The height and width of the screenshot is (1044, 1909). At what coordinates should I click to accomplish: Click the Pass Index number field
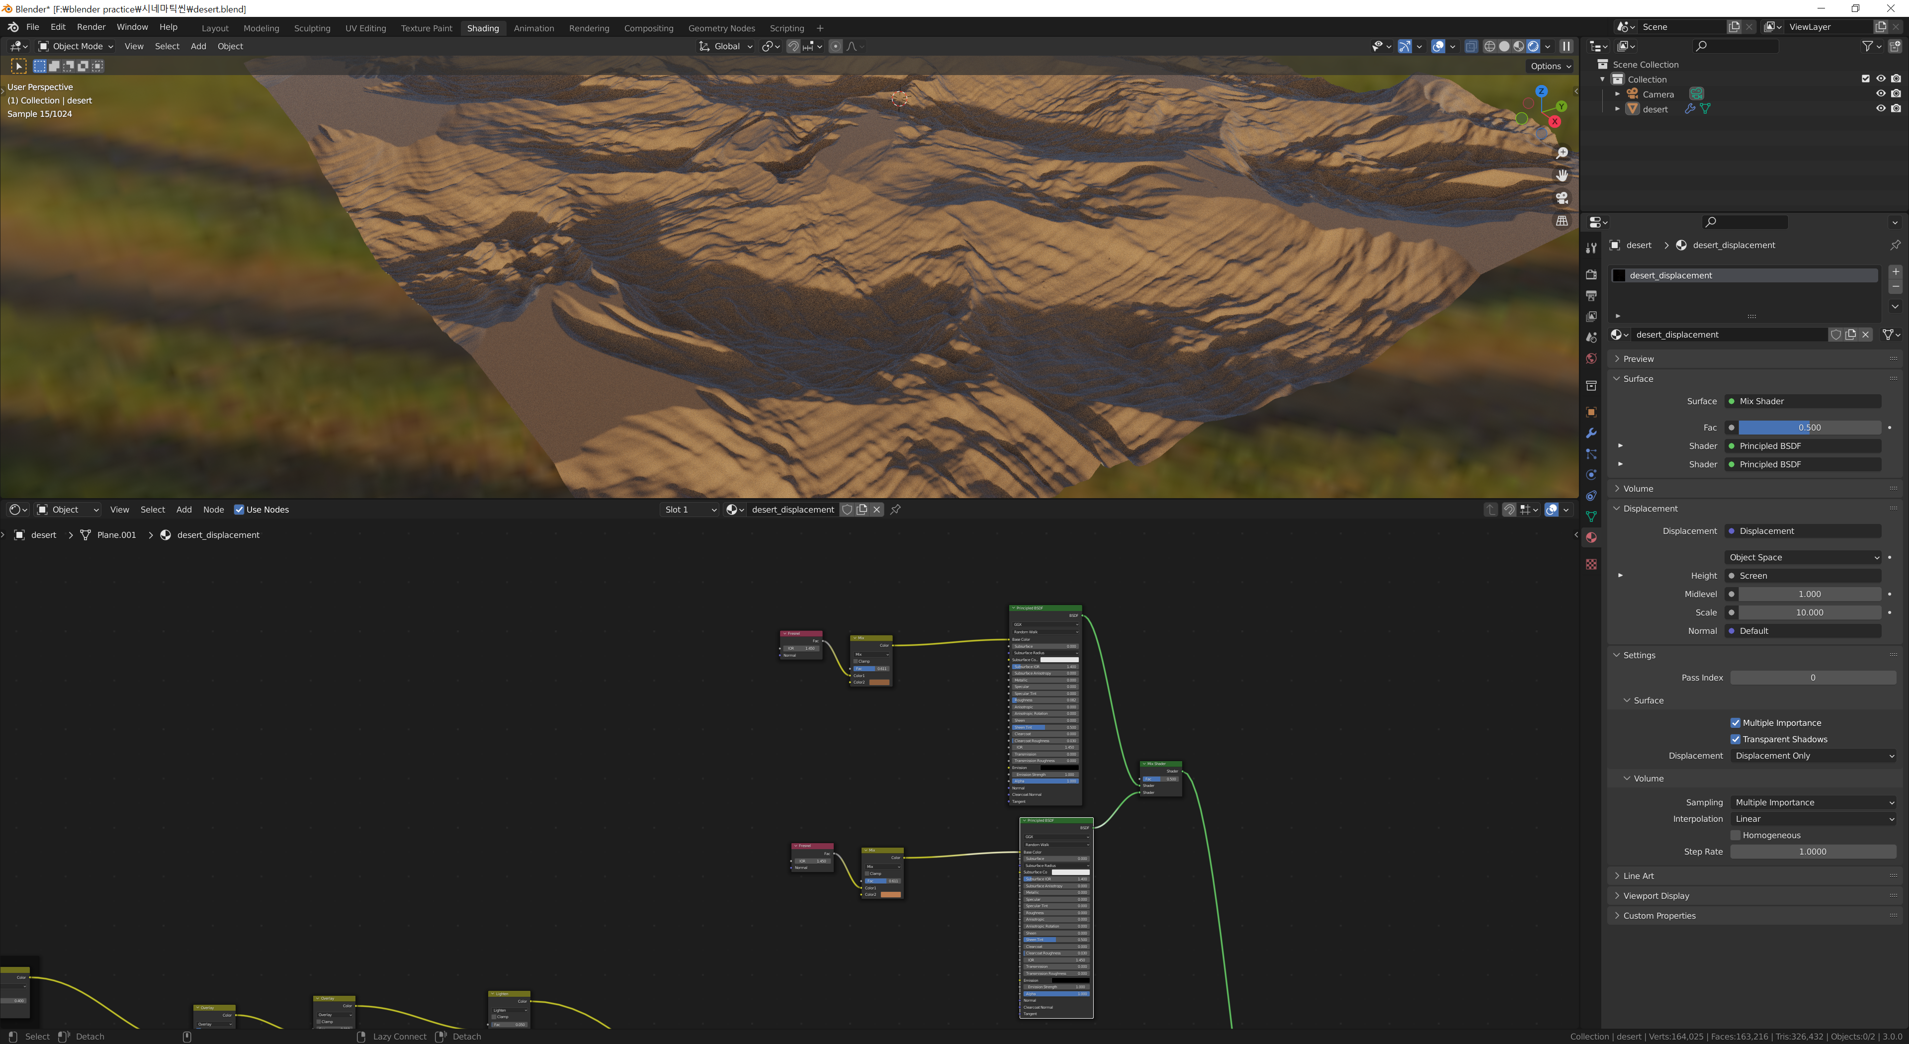click(x=1812, y=678)
